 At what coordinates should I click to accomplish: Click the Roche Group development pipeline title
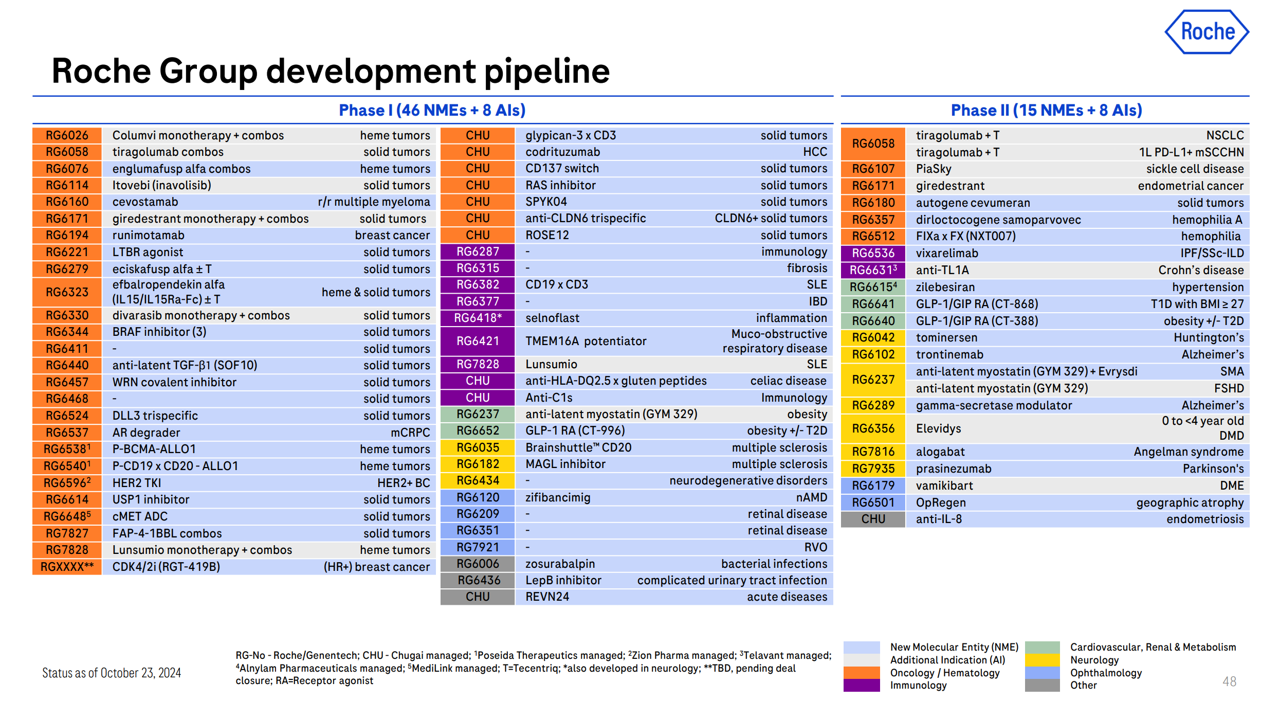[331, 71]
